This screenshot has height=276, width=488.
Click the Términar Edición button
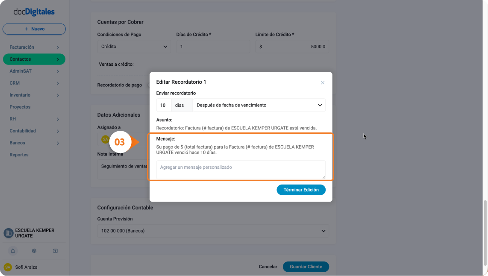301,190
